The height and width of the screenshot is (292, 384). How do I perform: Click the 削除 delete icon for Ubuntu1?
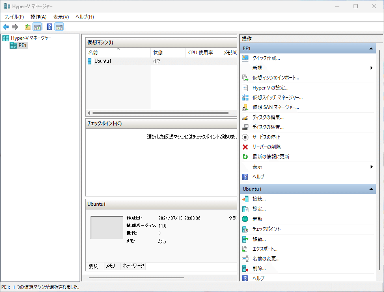tap(245, 269)
